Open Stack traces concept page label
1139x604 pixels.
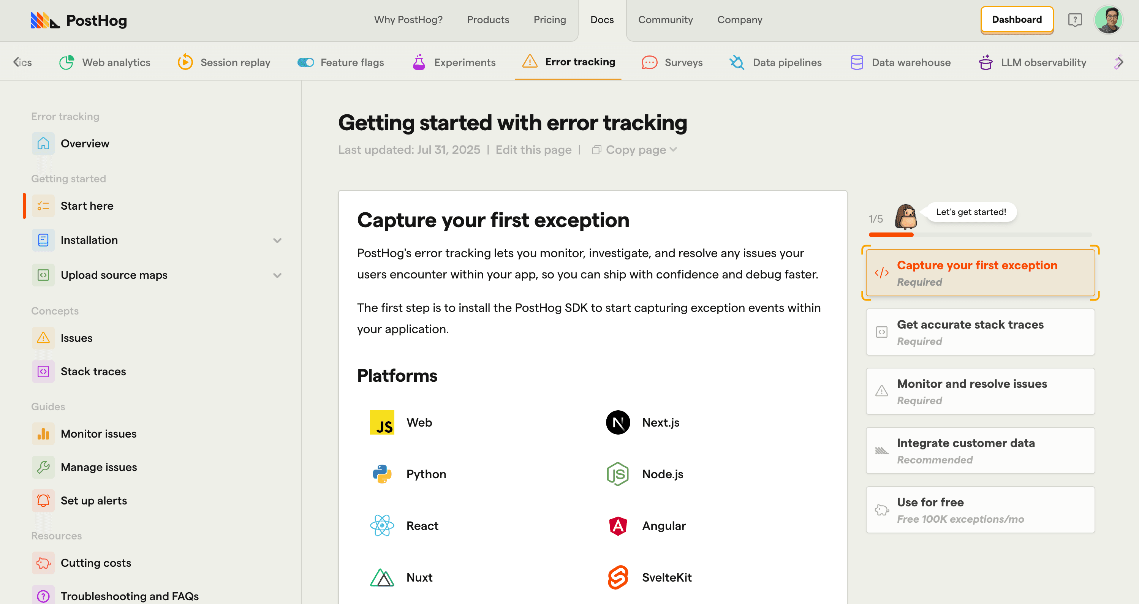coord(93,372)
